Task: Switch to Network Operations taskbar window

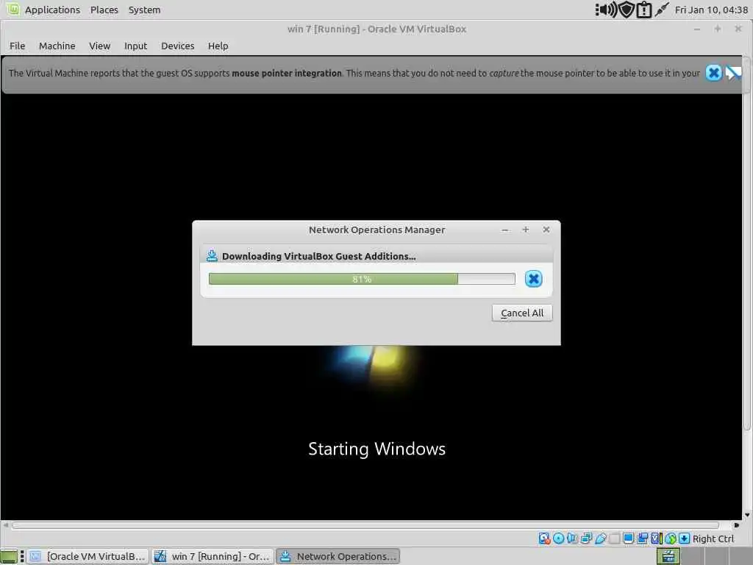Action: pos(338,556)
